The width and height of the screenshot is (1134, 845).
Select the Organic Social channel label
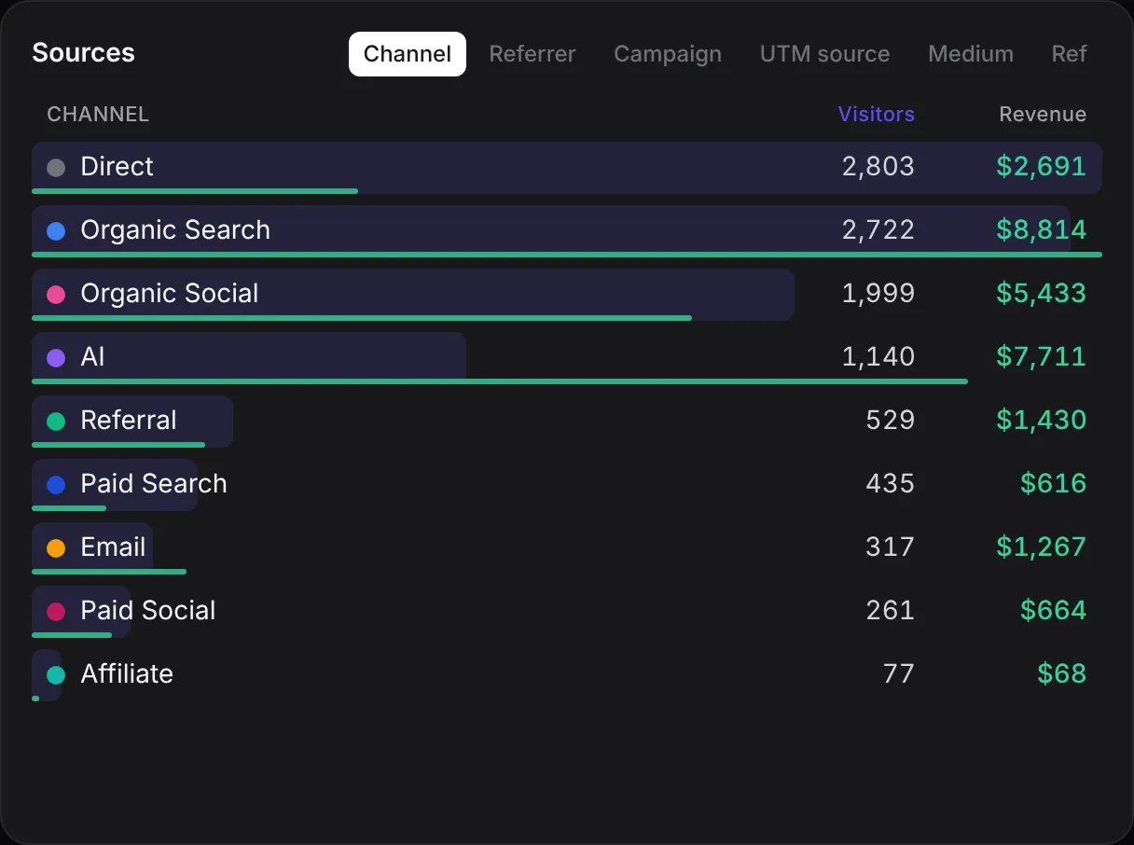click(170, 294)
